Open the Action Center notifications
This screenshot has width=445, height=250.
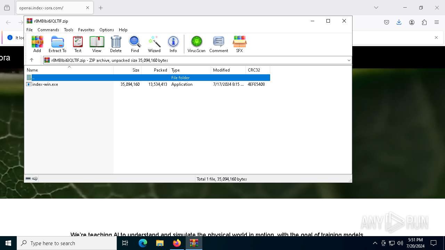tap(434, 243)
